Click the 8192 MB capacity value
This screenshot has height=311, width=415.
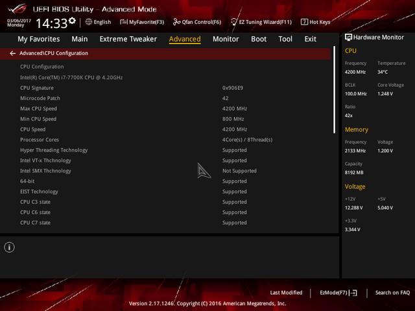(x=354, y=172)
